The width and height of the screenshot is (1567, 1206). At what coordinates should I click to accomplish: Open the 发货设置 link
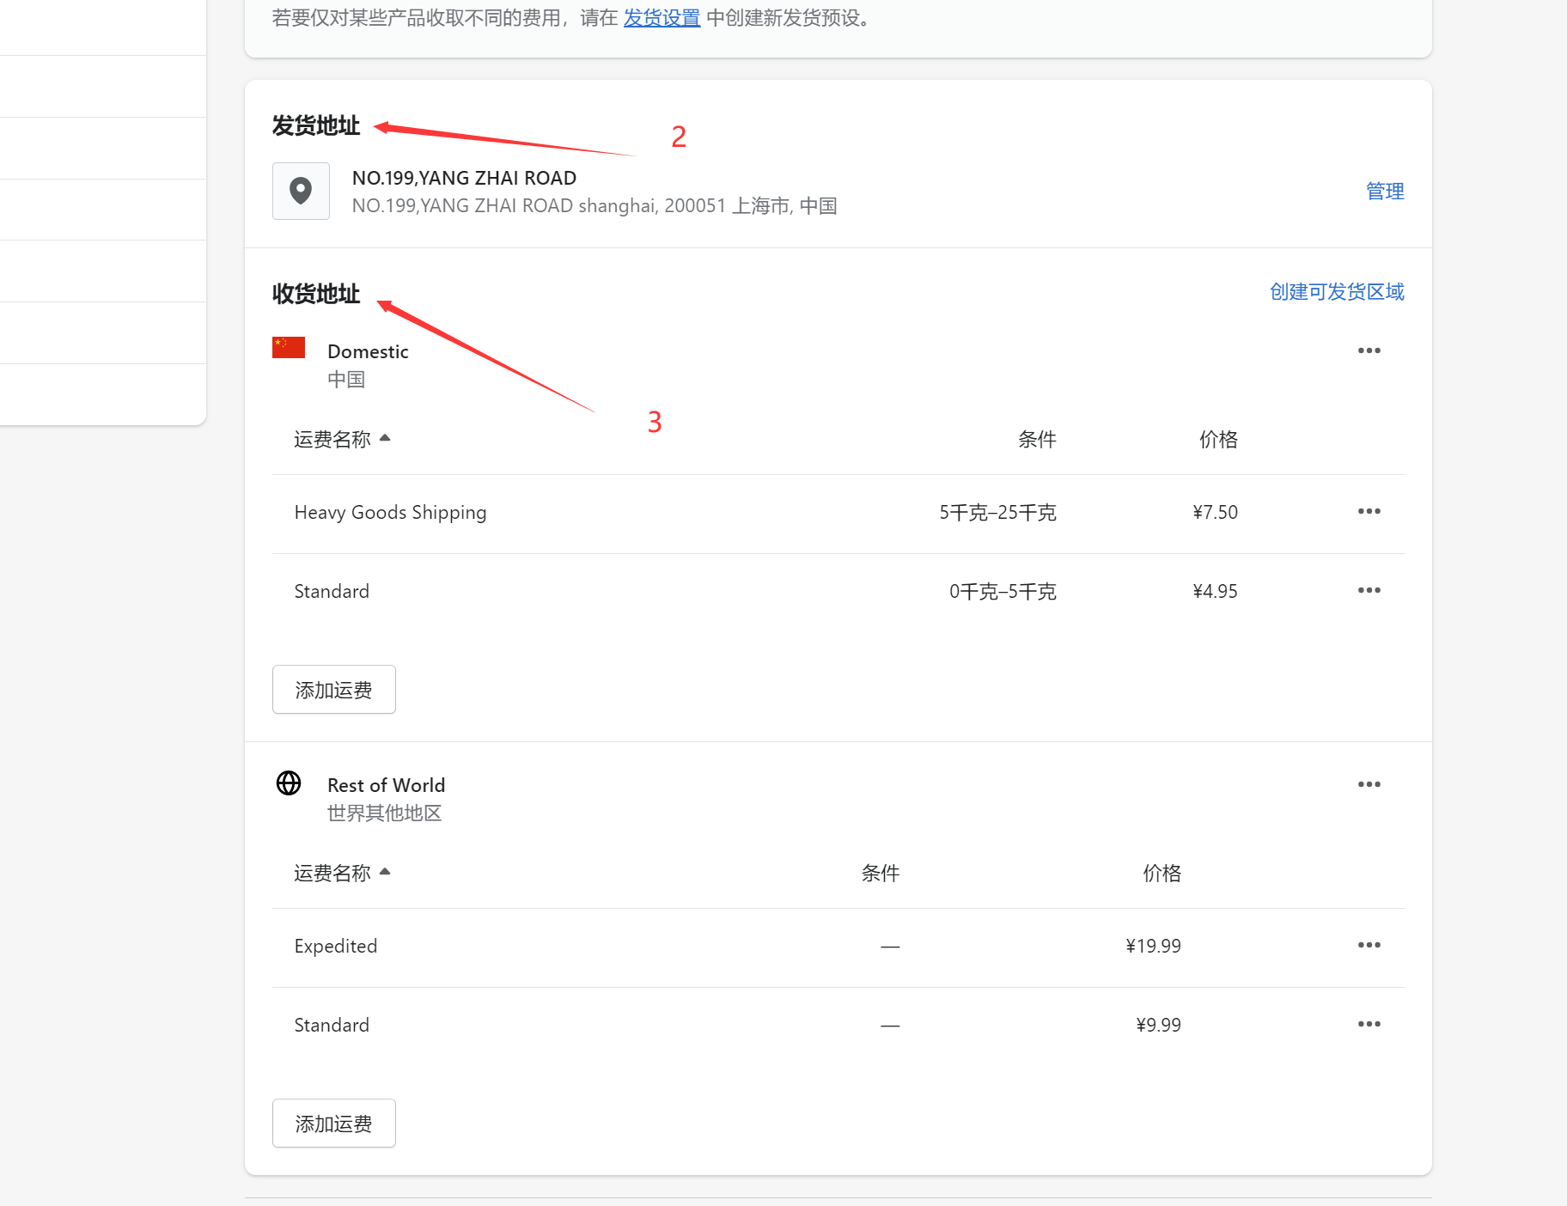[x=662, y=18]
